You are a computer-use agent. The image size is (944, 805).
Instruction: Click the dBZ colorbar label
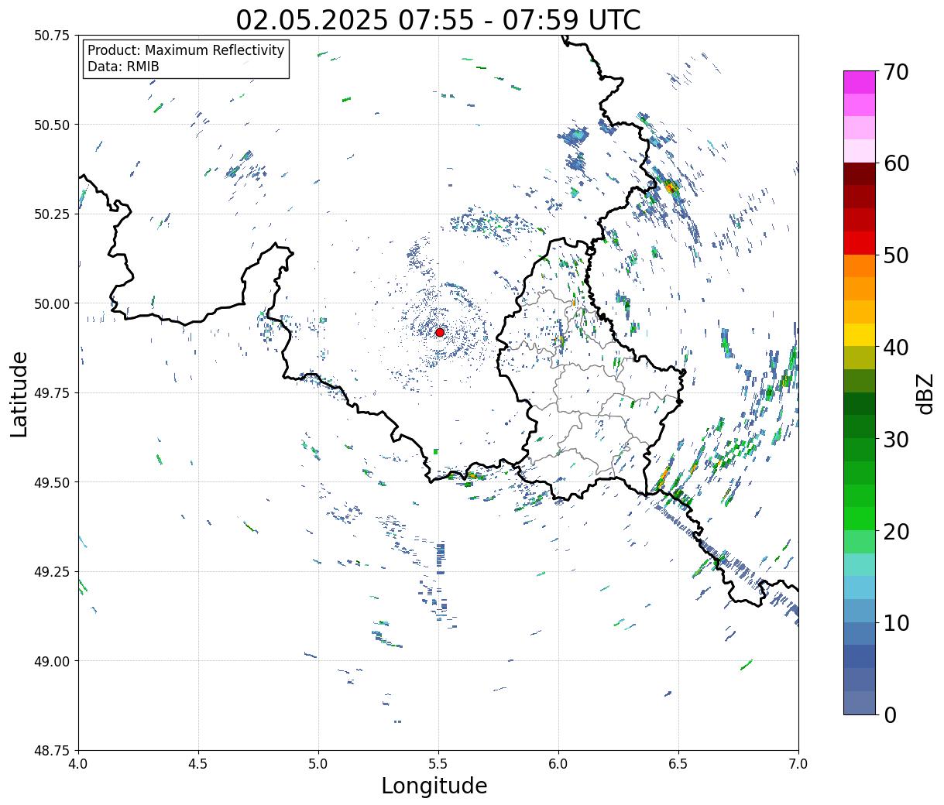coord(924,392)
